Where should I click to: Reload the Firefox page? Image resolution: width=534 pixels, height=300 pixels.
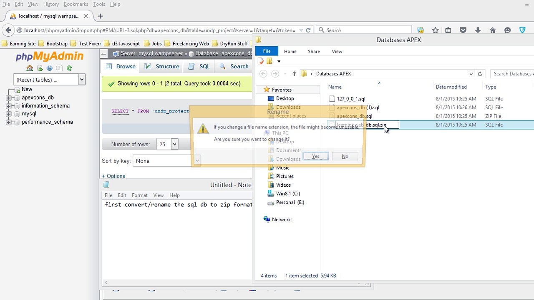pos(308,30)
